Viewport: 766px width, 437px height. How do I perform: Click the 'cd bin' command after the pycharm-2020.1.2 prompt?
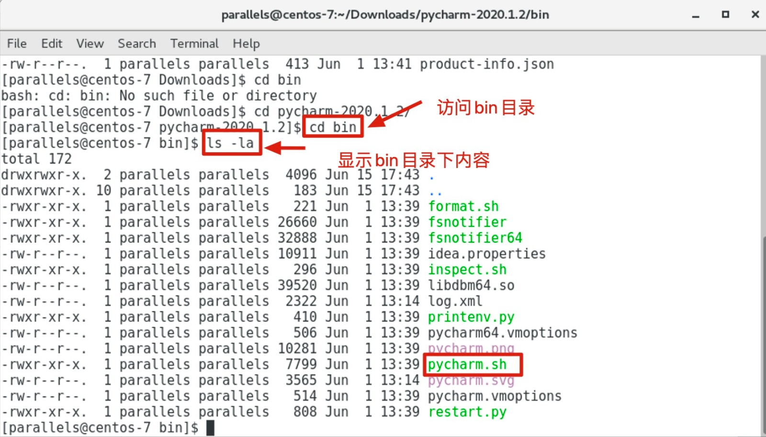click(x=333, y=127)
